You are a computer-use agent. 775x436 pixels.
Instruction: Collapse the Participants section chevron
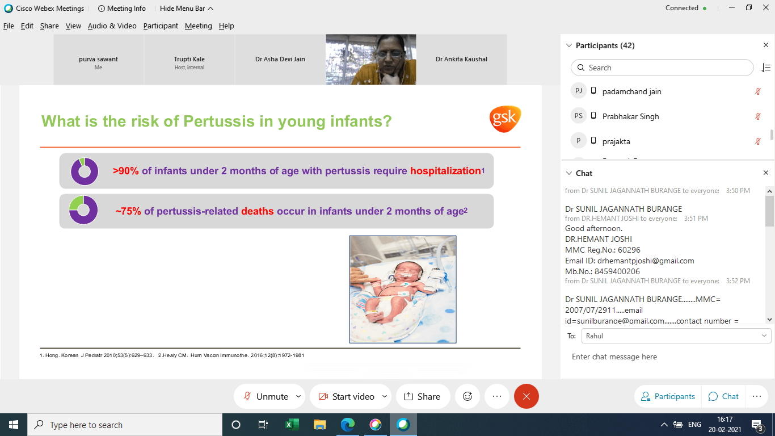pyautogui.click(x=569, y=45)
